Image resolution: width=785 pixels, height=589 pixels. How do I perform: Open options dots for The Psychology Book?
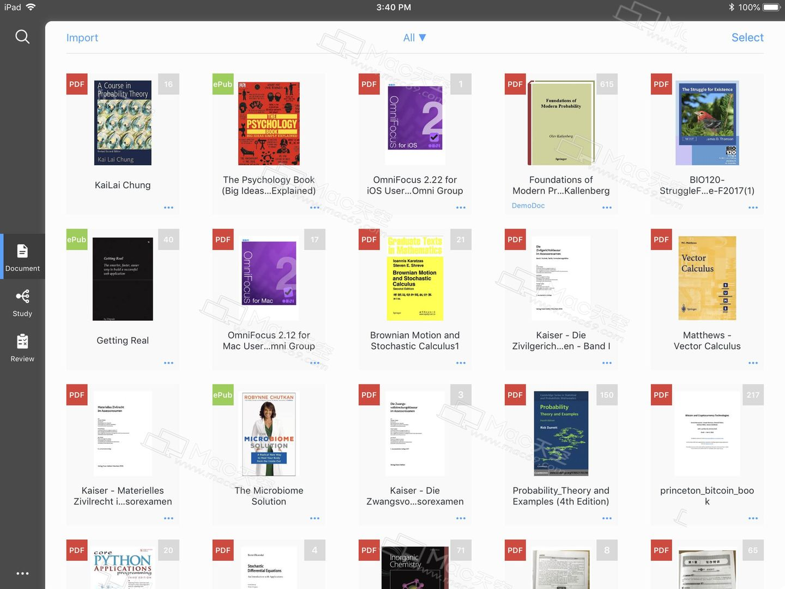coord(315,207)
